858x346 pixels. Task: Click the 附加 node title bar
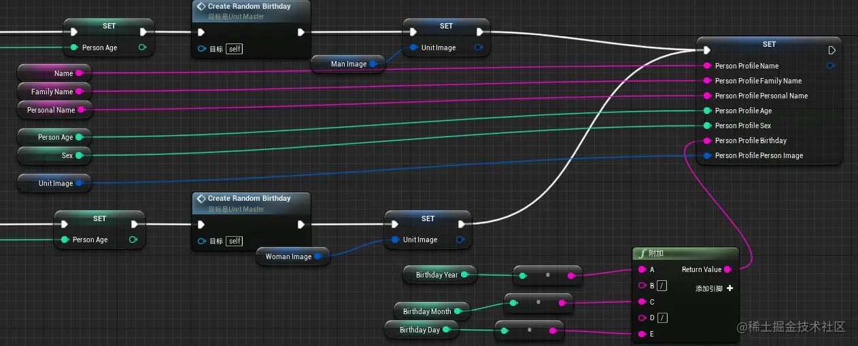click(685, 254)
